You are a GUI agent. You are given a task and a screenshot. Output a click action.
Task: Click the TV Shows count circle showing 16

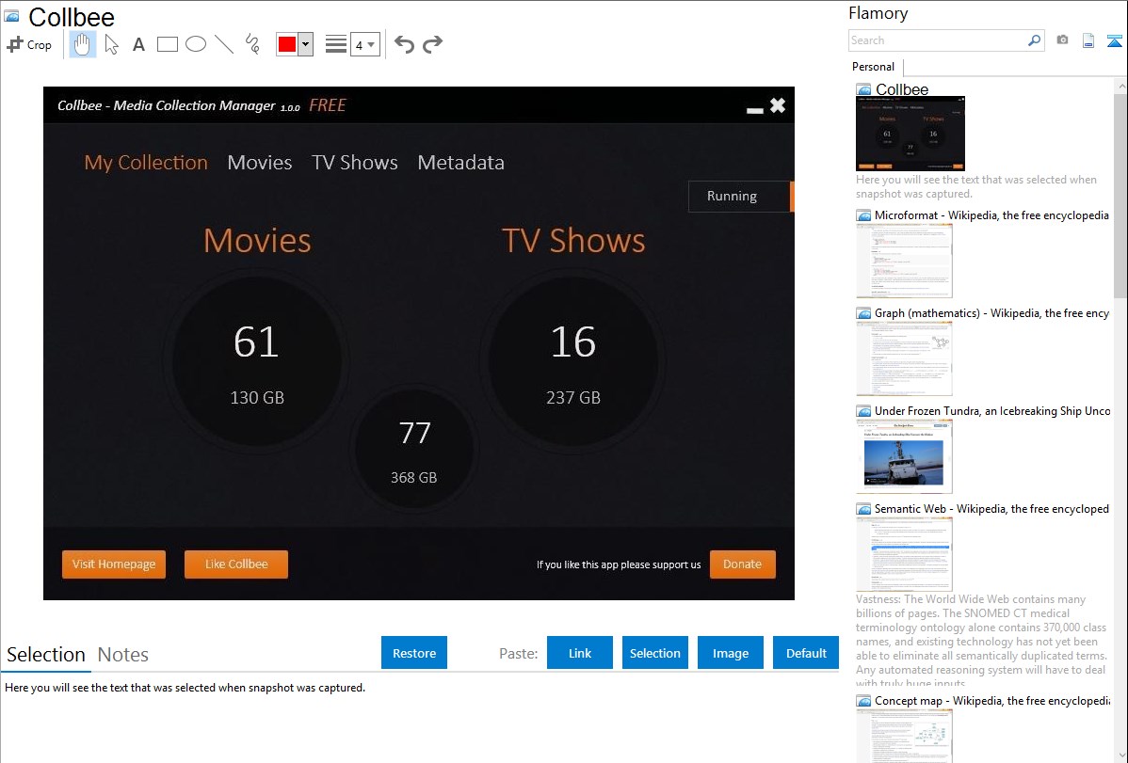coord(573,360)
